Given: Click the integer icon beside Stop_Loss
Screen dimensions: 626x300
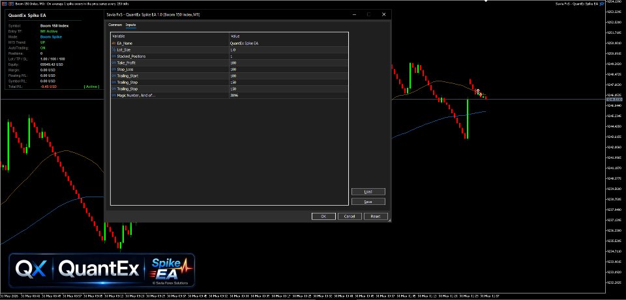Looking at the screenshot, I should pyautogui.click(x=113, y=70).
